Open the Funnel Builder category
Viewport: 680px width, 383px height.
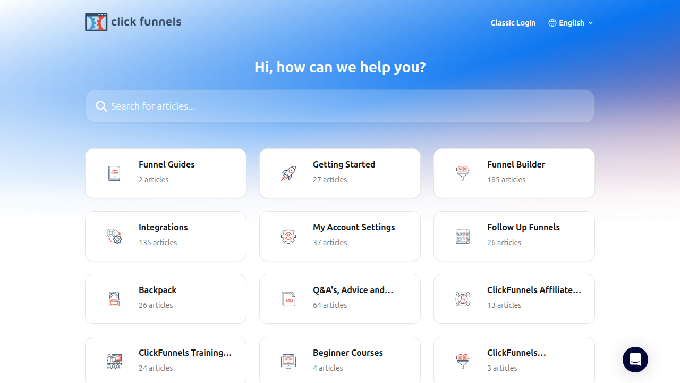tap(514, 173)
